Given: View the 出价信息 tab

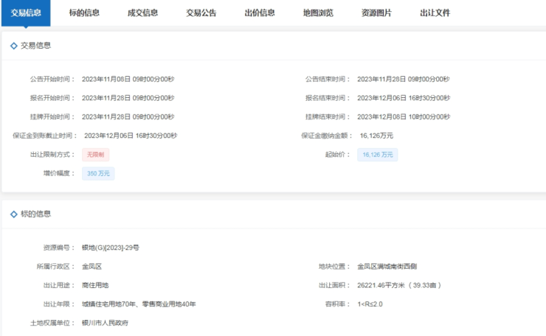Looking at the screenshot, I should (260, 13).
